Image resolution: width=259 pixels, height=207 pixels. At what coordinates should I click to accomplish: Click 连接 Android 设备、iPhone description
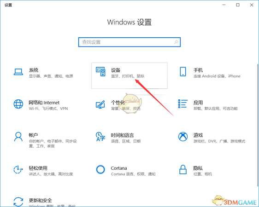tap(217, 76)
